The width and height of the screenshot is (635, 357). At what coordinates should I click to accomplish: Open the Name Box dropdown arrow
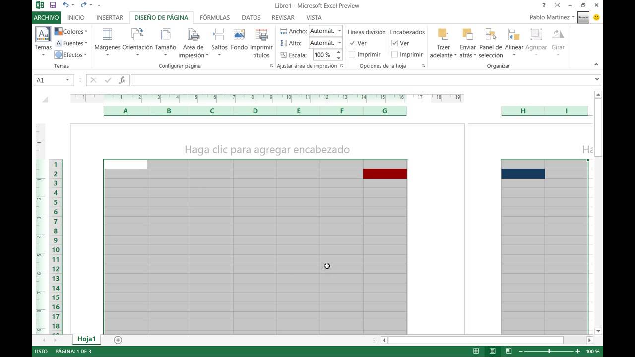[x=67, y=80]
